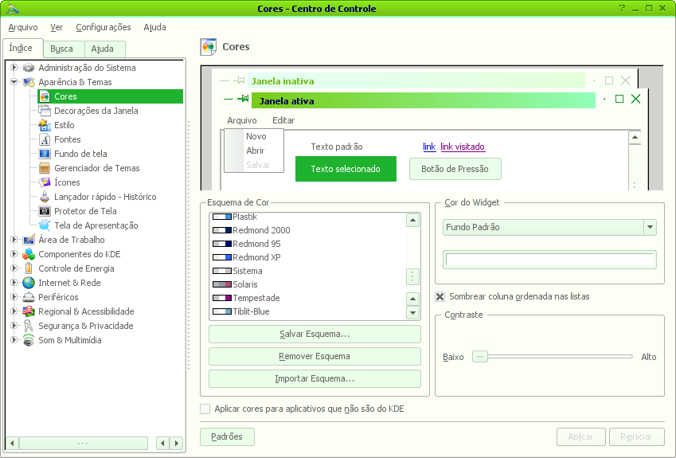Open the Ajuda menu in menu bar
The image size is (676, 458).
click(x=154, y=27)
